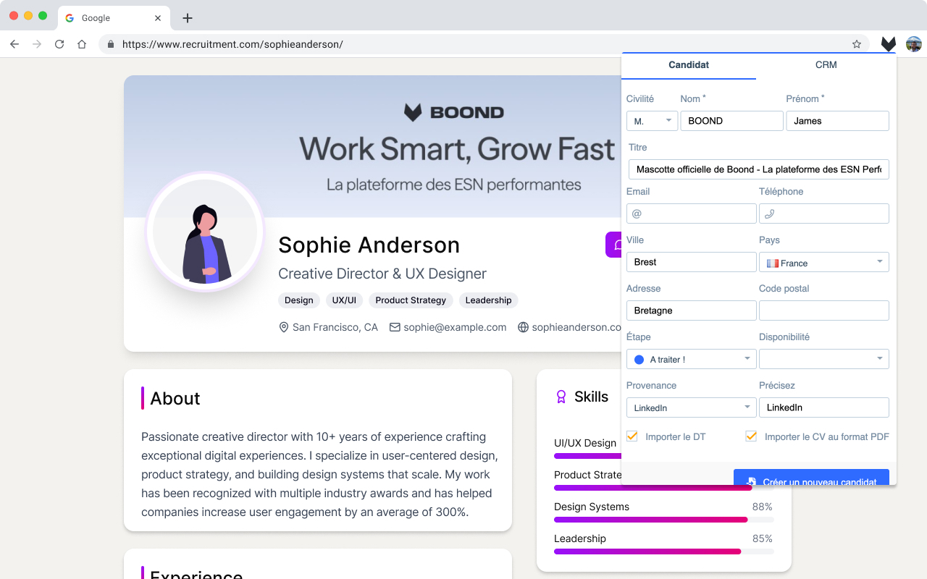Click the Code postal field
The image size is (927, 579).
point(823,310)
